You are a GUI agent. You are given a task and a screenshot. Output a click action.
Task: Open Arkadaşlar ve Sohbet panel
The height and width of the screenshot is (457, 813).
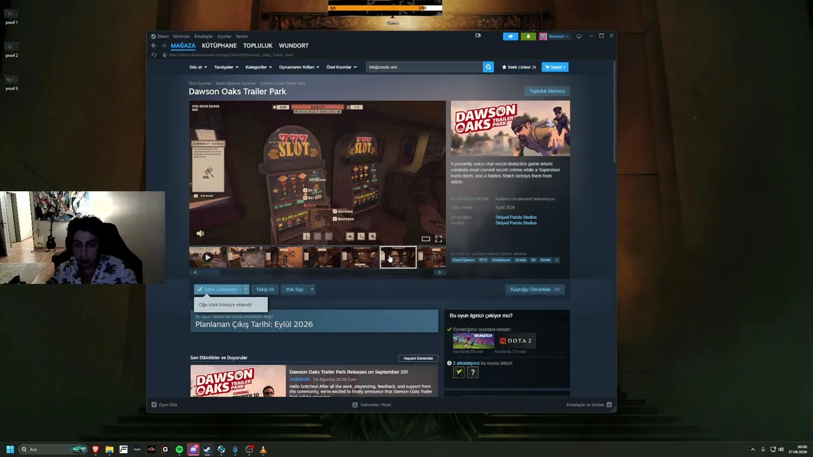(589, 404)
